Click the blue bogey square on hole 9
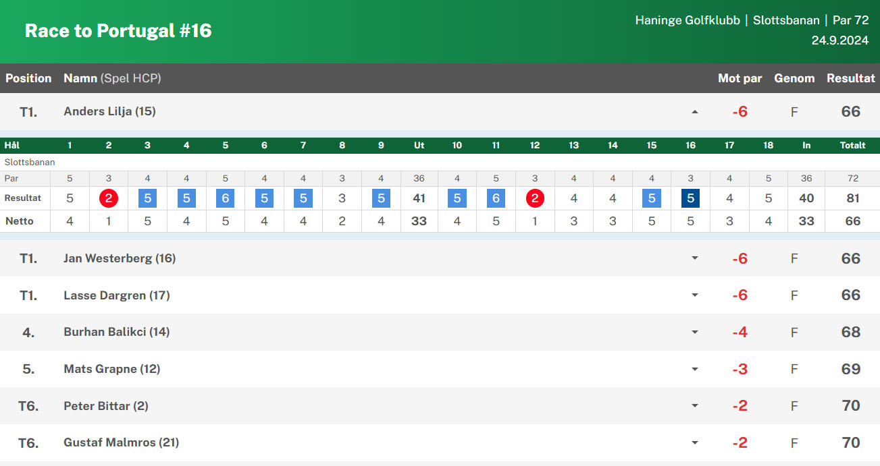Screen dimensions: 880x466 tap(381, 198)
